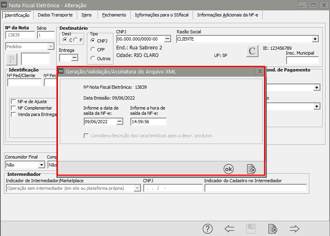Switch to the Dados Transporte tab
The image size is (330, 236).
55,15
